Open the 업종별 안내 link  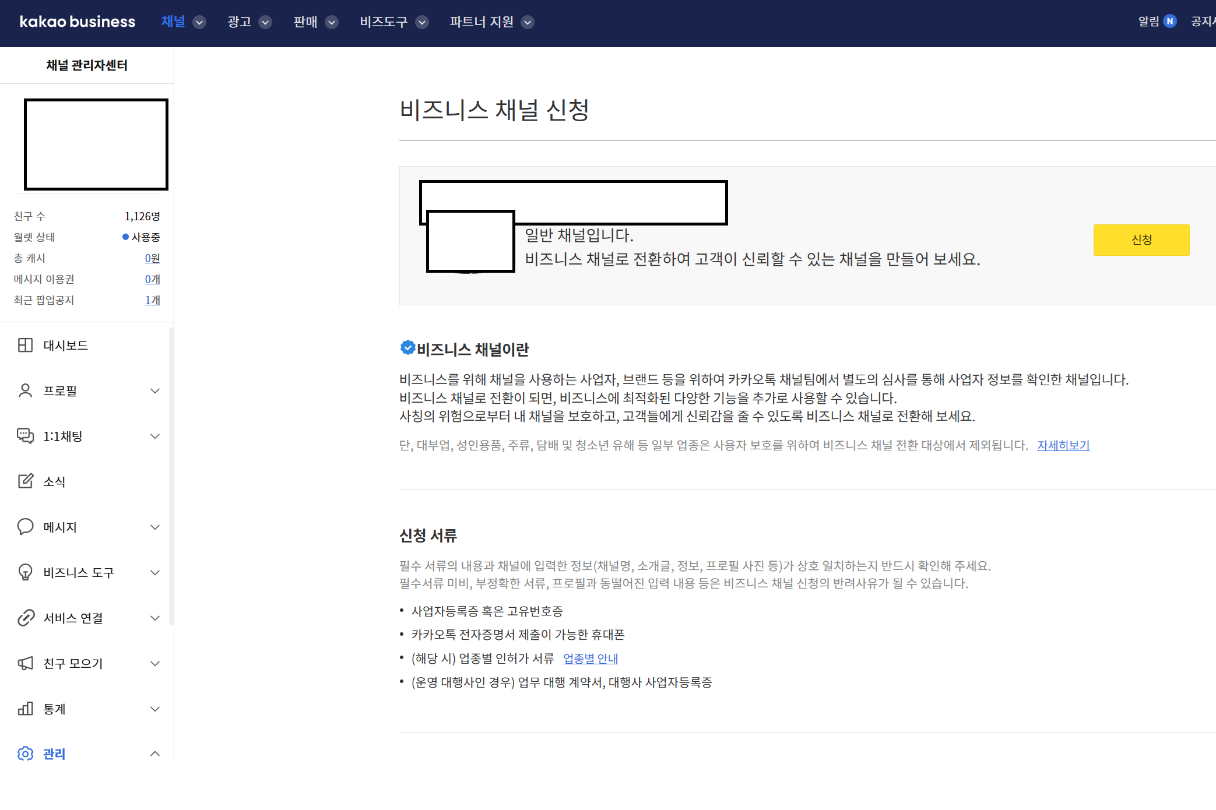(x=590, y=658)
